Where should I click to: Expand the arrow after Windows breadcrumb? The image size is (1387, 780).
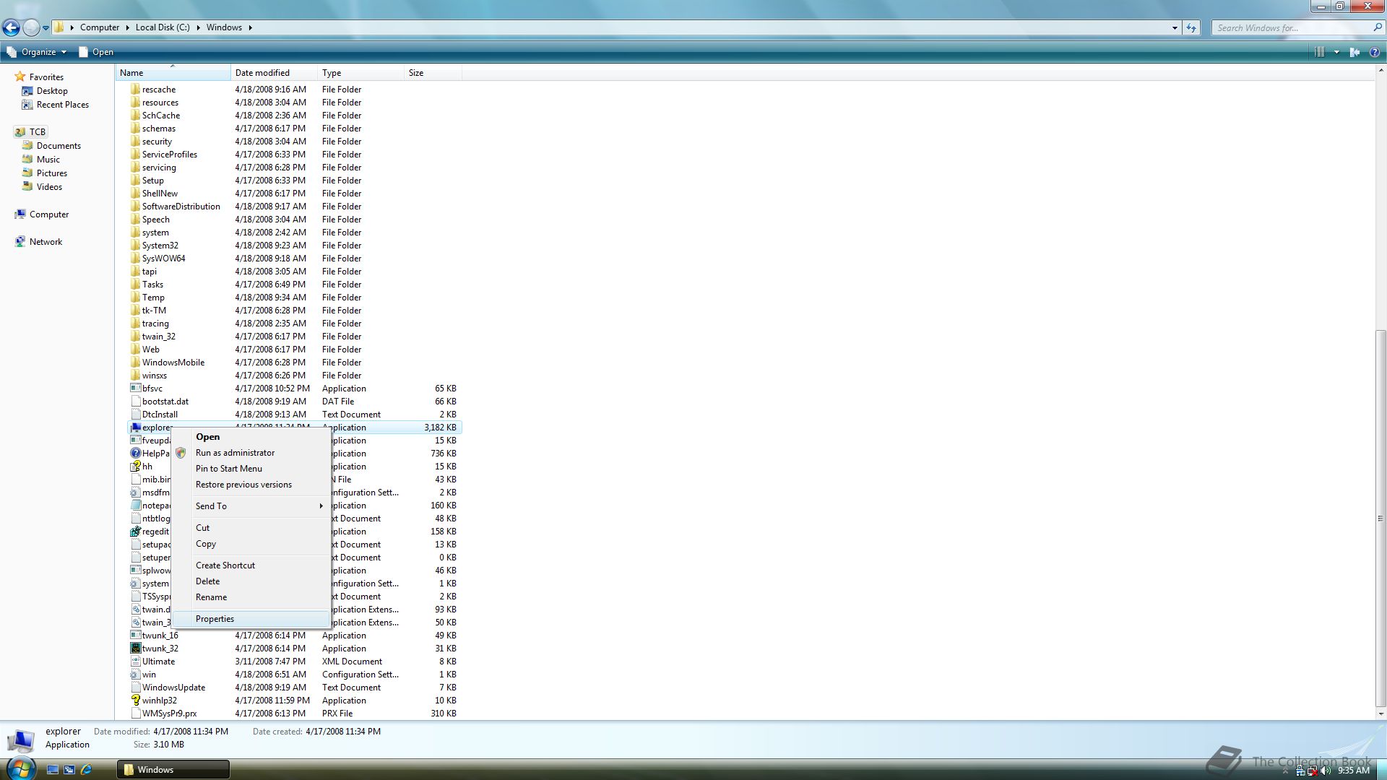(x=250, y=27)
